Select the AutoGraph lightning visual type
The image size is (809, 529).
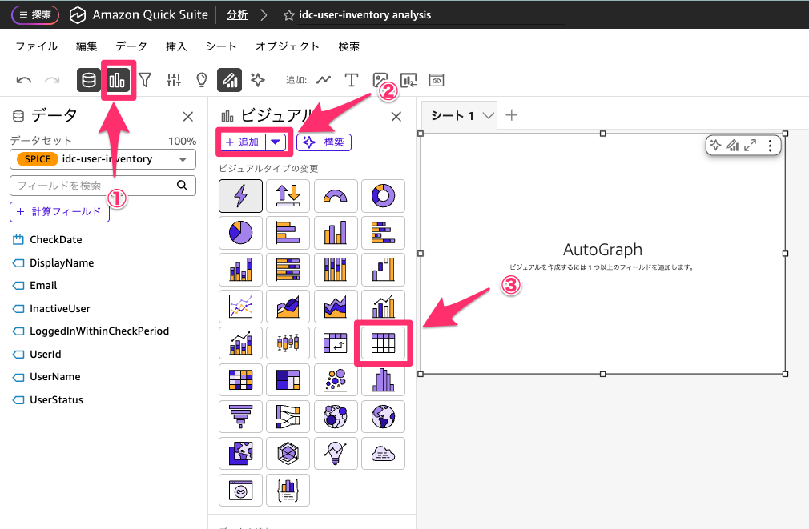pos(239,196)
